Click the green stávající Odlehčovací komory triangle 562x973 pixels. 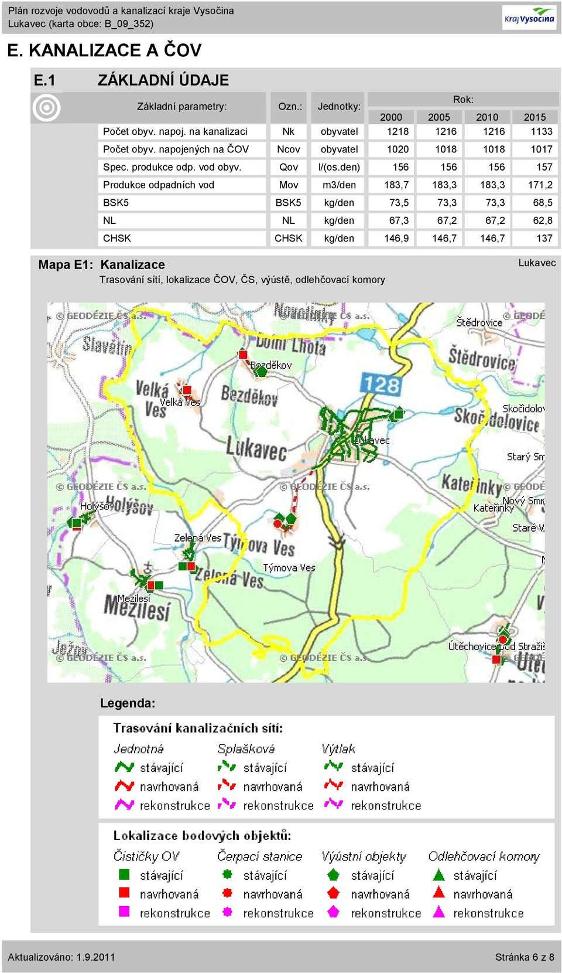(x=438, y=875)
